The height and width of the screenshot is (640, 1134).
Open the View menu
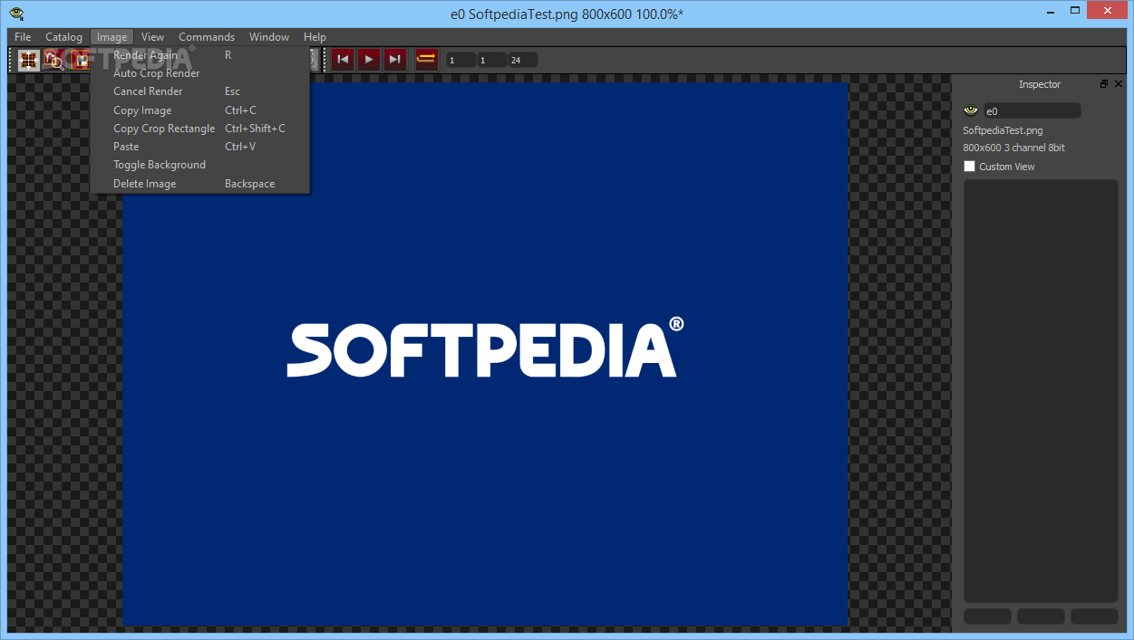152,37
